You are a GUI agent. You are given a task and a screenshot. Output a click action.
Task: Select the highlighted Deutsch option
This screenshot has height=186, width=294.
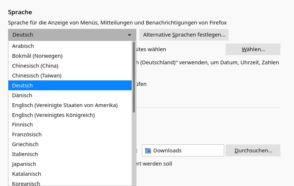pos(23,86)
